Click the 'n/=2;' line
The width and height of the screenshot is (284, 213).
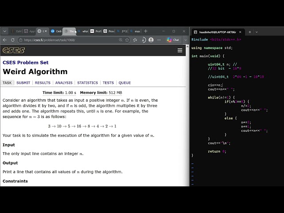[246, 106]
